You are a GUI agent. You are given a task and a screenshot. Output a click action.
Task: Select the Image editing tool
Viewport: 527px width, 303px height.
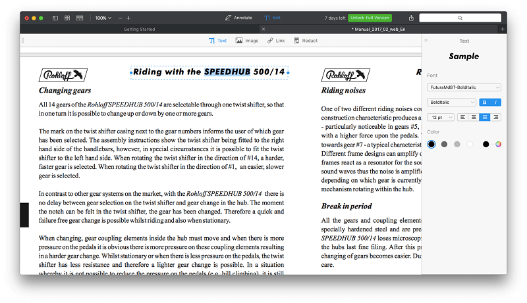[x=247, y=41]
